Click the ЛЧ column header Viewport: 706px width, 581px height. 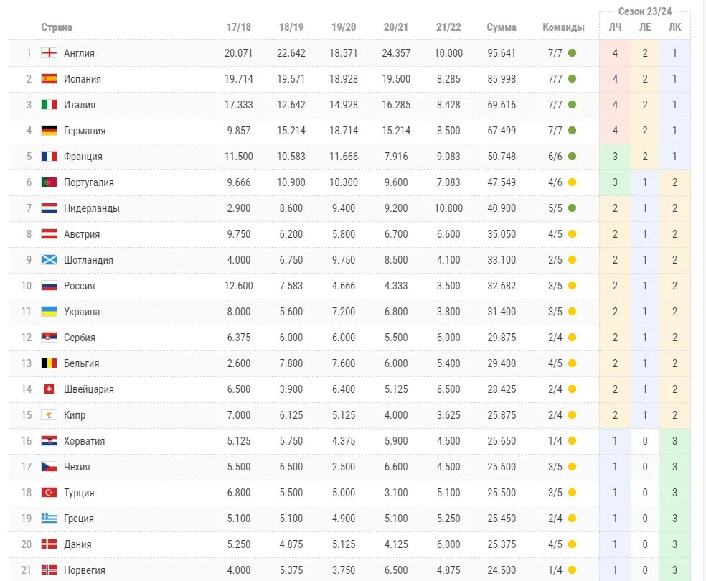point(615,27)
